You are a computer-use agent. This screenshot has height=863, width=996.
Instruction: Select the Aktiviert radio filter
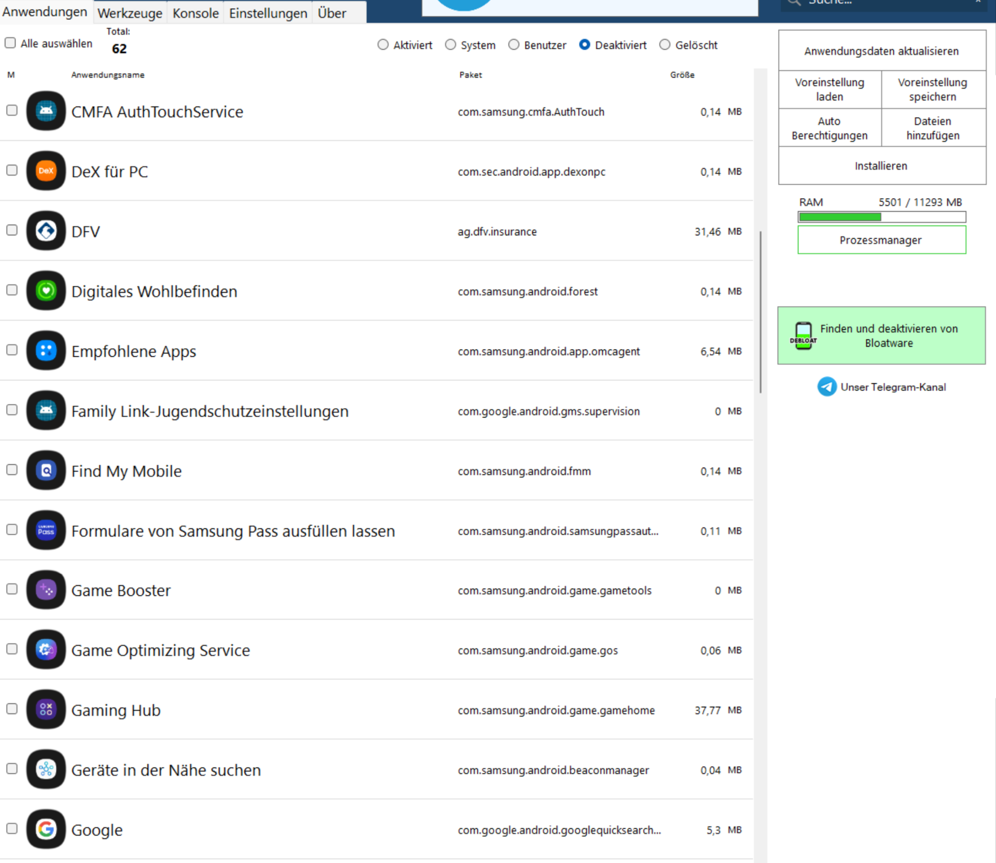[x=383, y=45]
